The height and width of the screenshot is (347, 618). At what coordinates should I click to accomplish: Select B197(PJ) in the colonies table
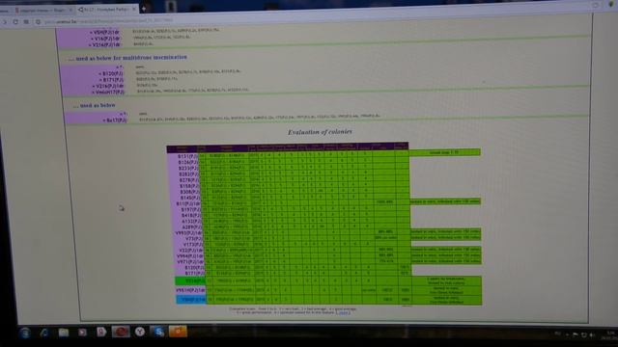190,210
